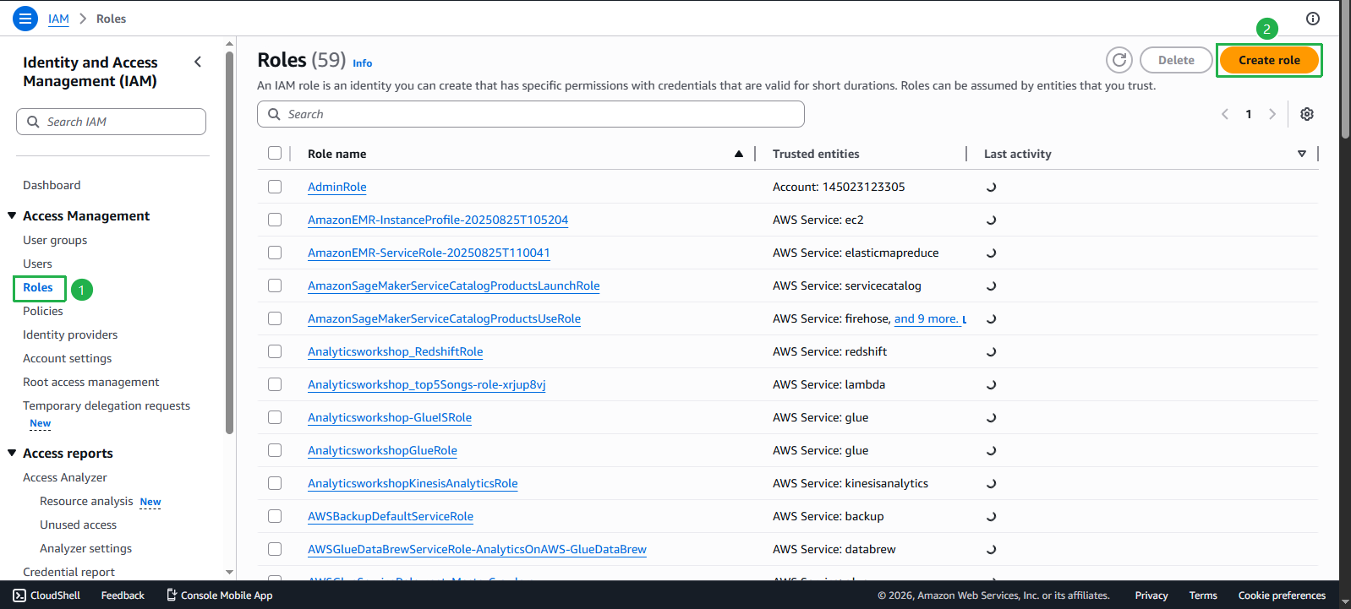Select the AmazonEMR-InstanceProfile-20250825T105204 row checkbox
Screen dimensions: 1351x609
[275, 220]
